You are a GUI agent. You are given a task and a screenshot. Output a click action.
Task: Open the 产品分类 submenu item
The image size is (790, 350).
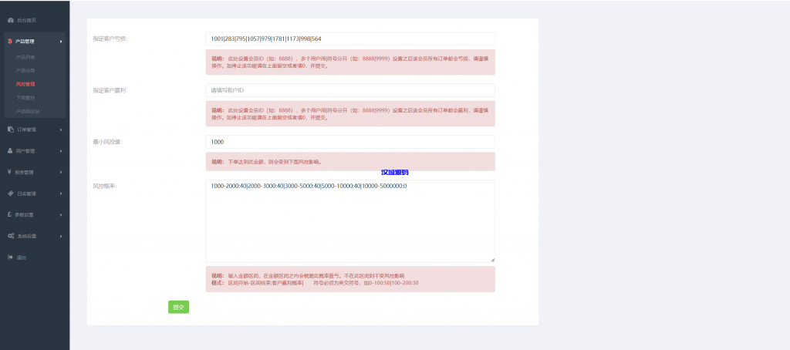pyautogui.click(x=25, y=70)
